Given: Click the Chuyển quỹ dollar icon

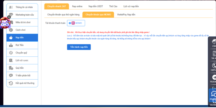Looking at the screenshot, I should pos(11,53).
